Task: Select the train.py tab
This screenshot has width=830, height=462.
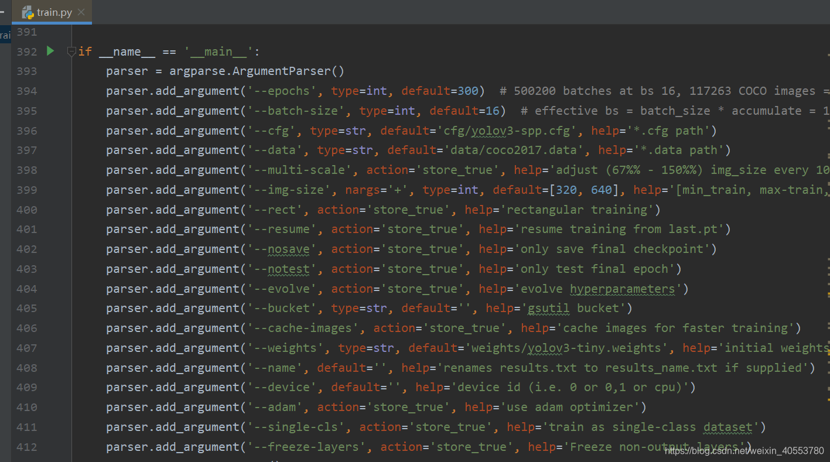Action: tap(52, 12)
